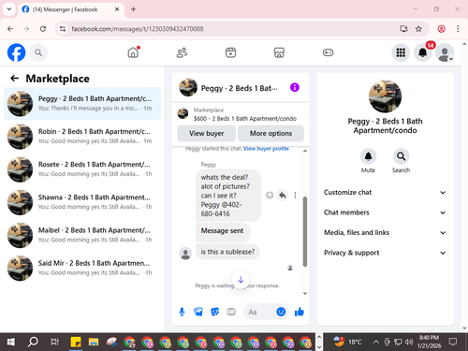Open File Explorer from taskbar

click(94, 342)
